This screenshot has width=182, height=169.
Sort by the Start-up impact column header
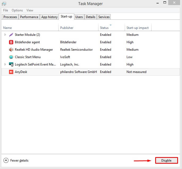pos(137,28)
